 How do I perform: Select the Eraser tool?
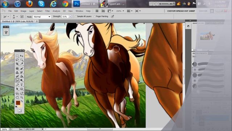(x=17, y=76)
